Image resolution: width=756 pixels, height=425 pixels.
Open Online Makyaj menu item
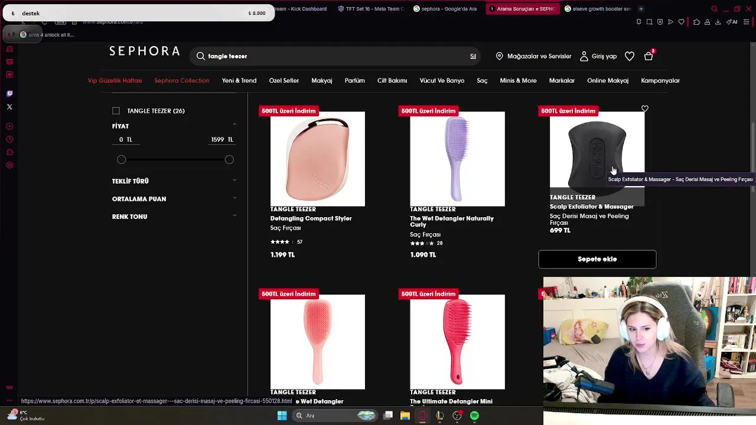point(608,80)
